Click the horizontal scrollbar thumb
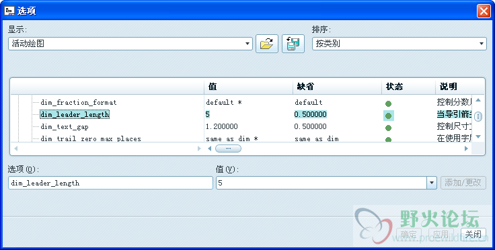The width and height of the screenshot is (495, 250). point(228,149)
